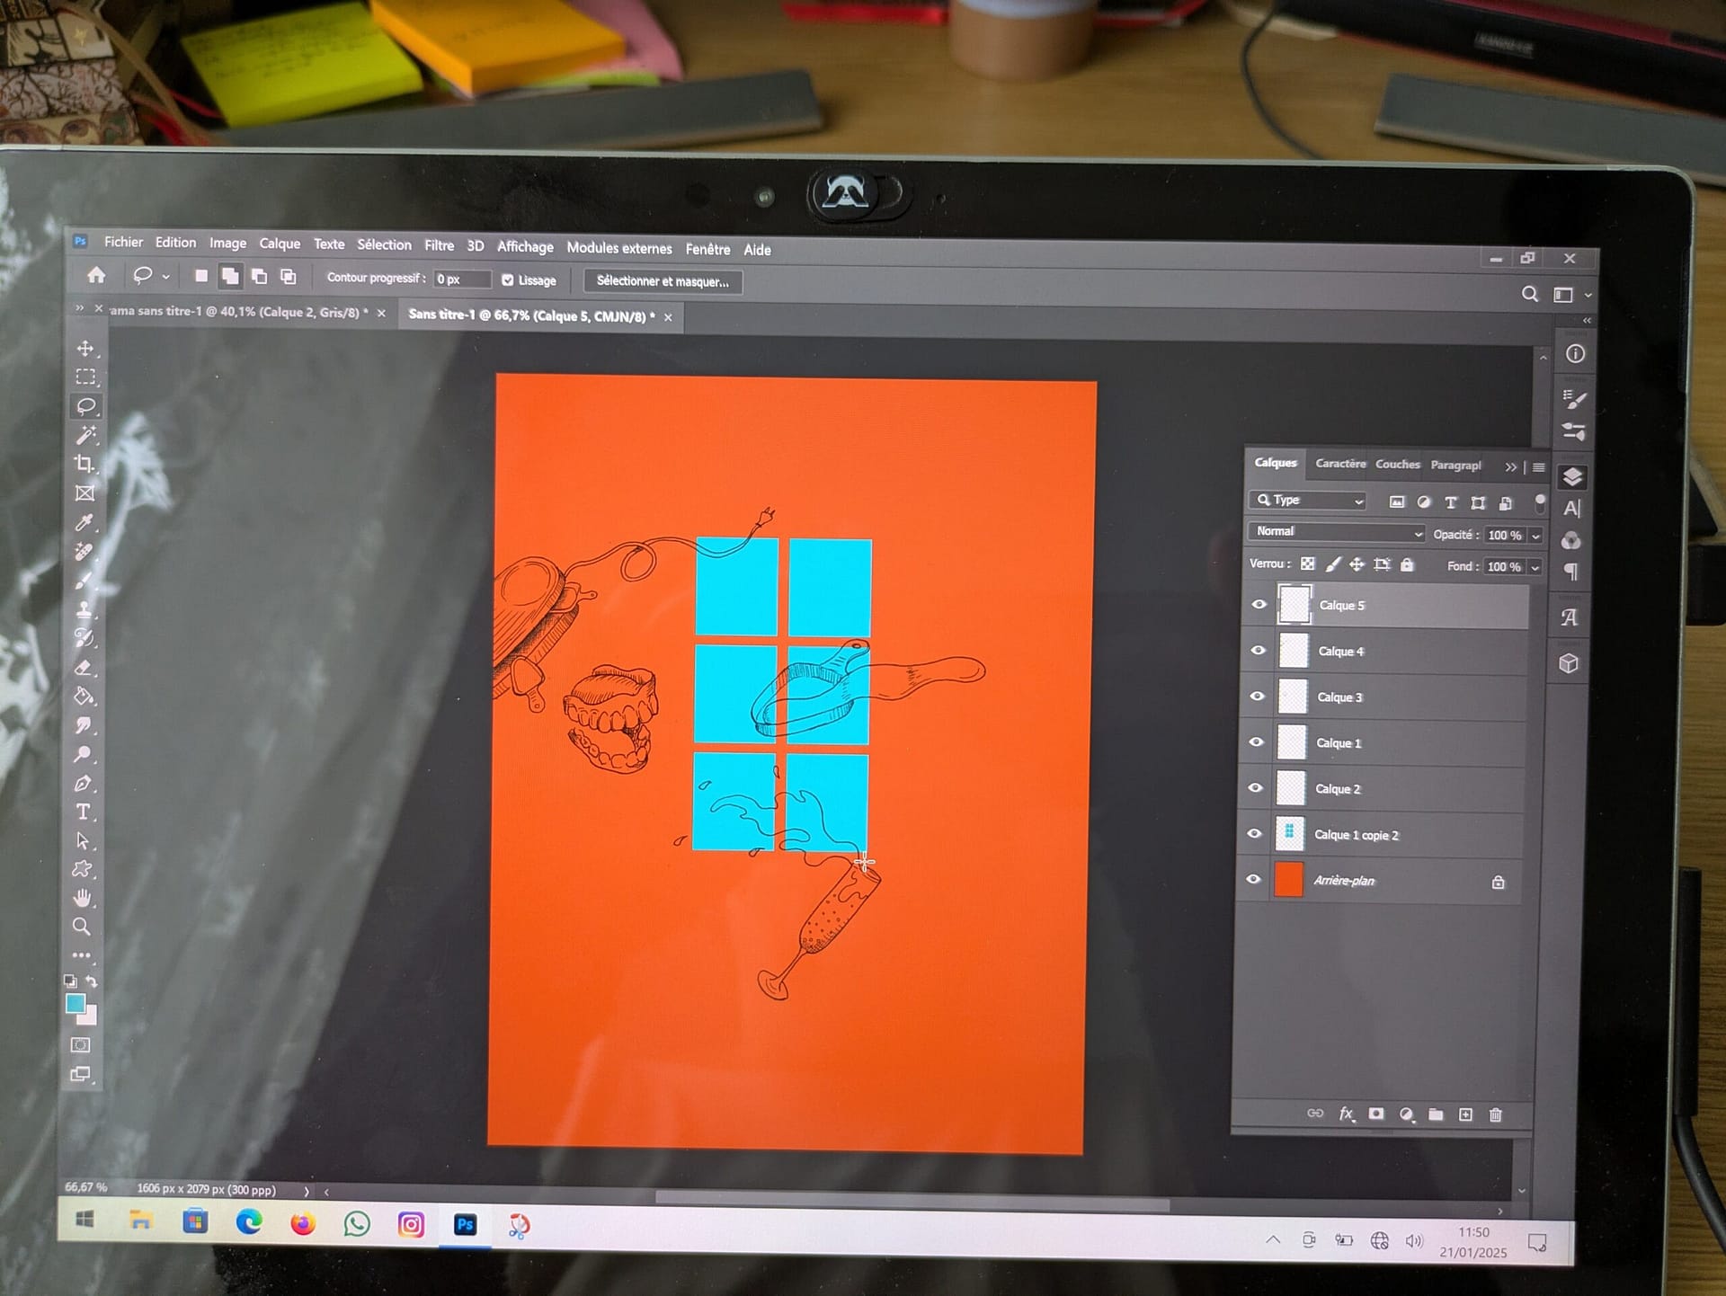
Task: Hide the Calque 1 layer
Action: [x=1256, y=742]
